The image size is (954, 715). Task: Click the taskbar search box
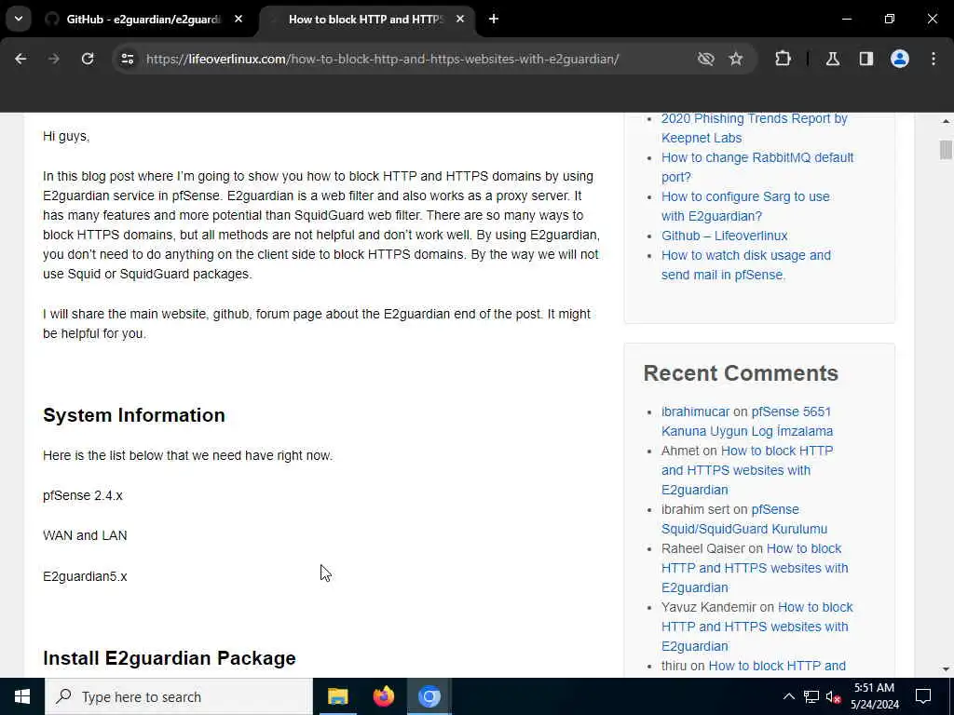coord(179,696)
